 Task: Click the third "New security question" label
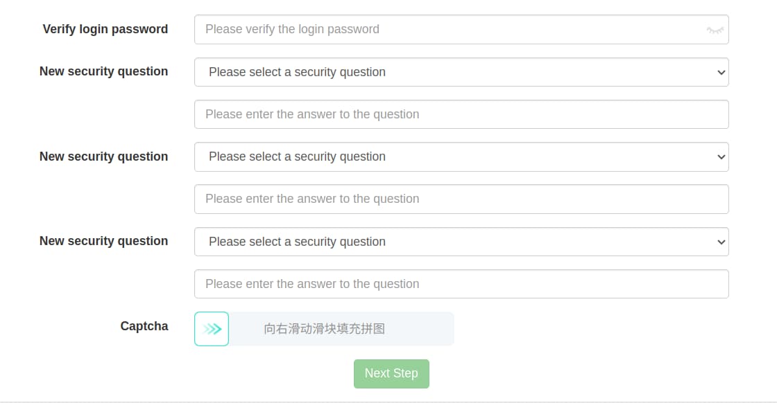103,241
